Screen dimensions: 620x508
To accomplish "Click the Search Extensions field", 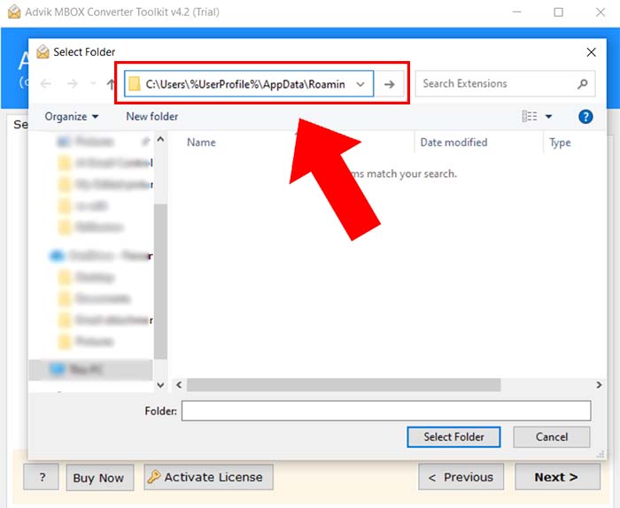I will point(505,84).
